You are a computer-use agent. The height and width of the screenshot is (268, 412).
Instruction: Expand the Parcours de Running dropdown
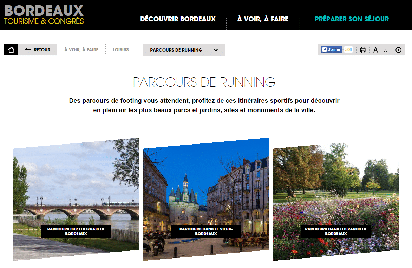coord(184,50)
